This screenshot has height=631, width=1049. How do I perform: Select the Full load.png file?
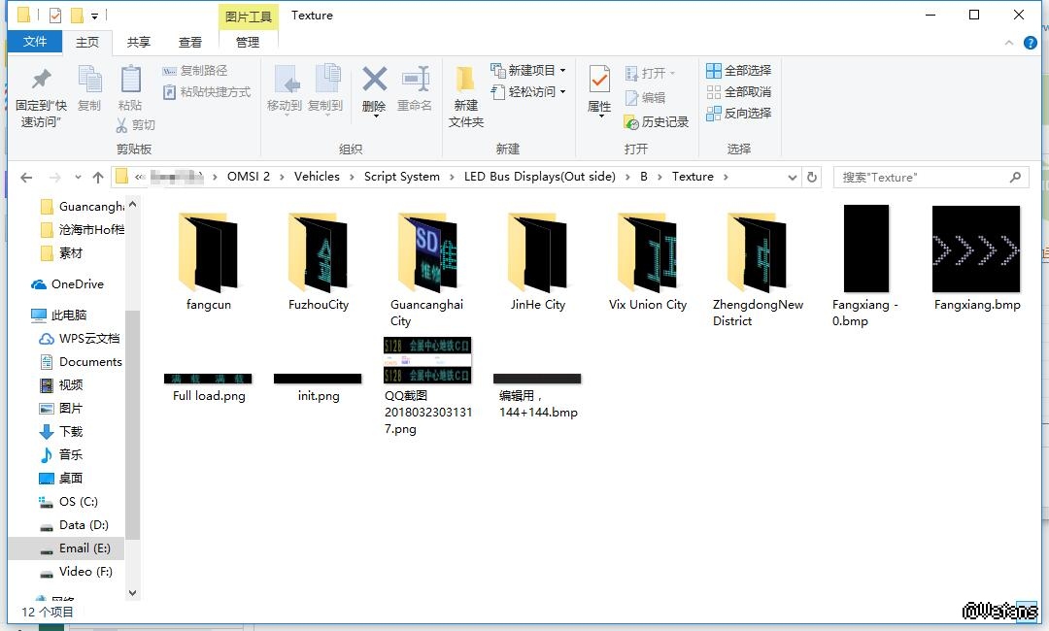[x=208, y=387]
